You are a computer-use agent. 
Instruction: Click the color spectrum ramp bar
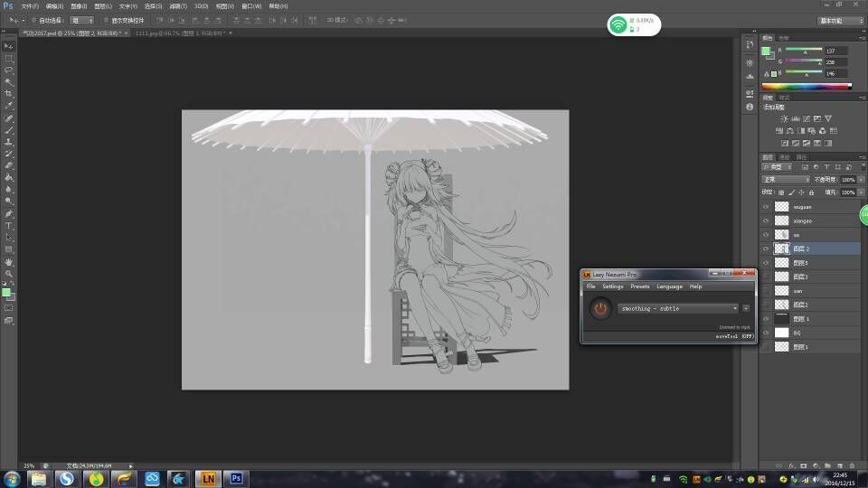(x=806, y=86)
